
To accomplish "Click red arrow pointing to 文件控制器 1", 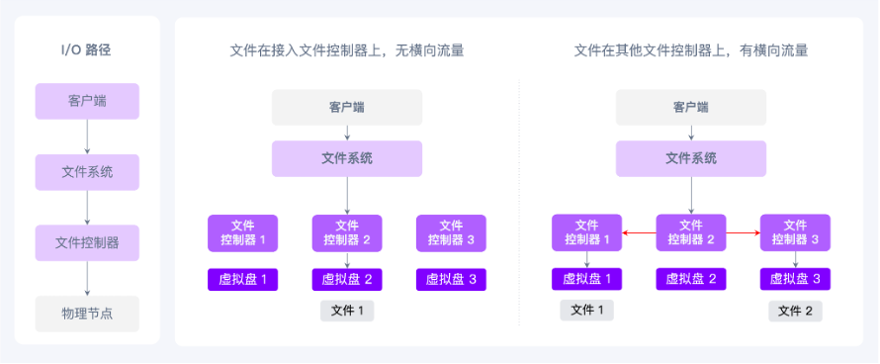I will pos(639,232).
